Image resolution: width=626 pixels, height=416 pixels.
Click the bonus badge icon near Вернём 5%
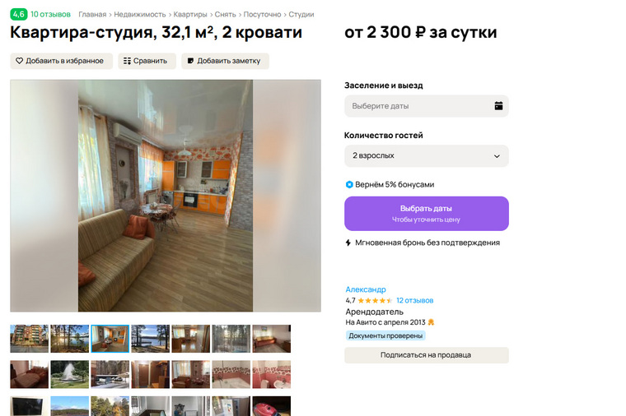349,184
